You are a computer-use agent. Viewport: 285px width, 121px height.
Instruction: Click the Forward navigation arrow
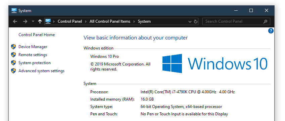click(x=25, y=21)
